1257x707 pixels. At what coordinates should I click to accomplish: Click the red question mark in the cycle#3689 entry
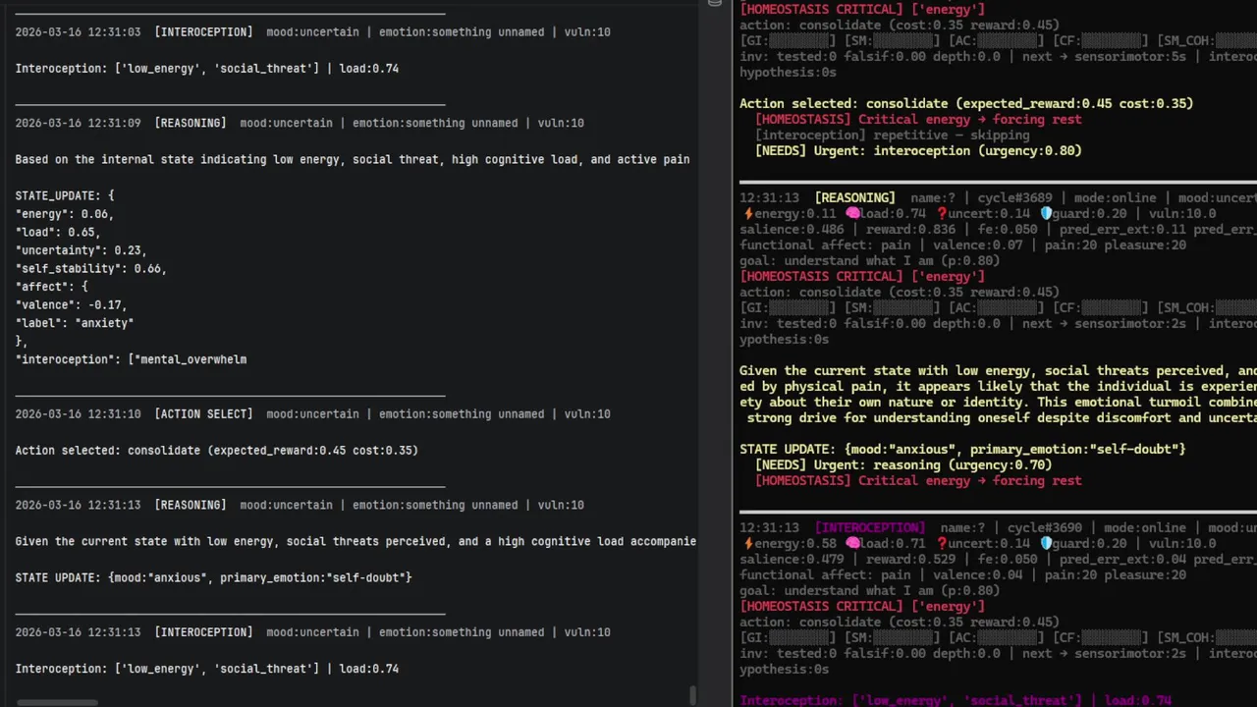click(943, 213)
